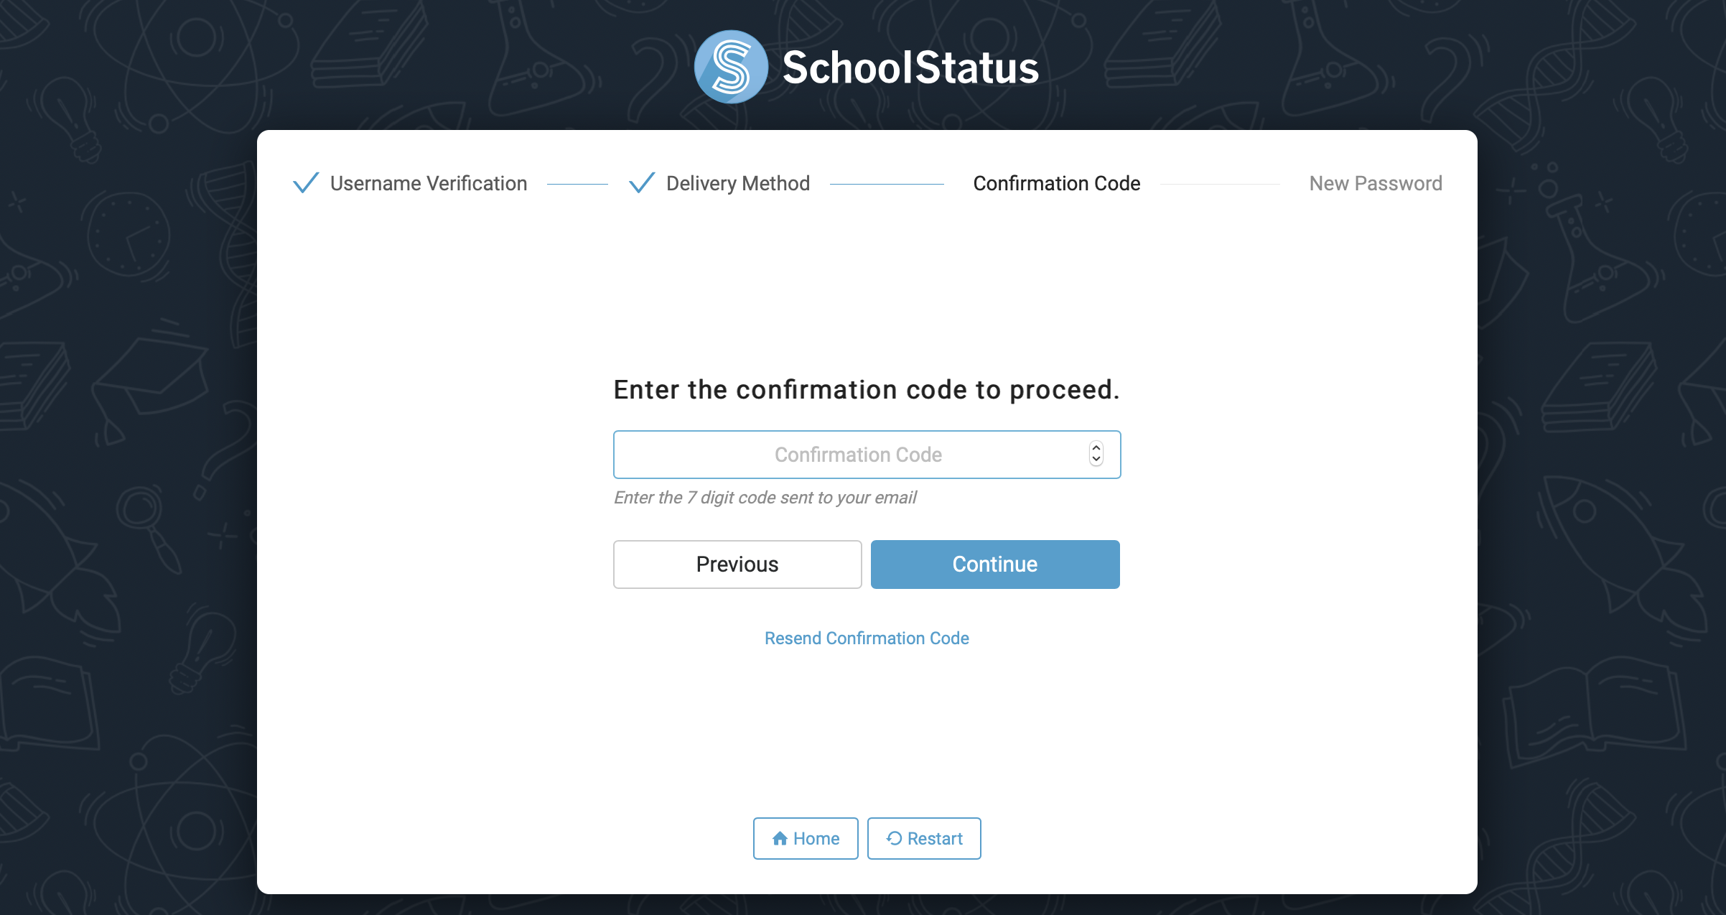Increment the confirmation code with up arrow
1726x915 pixels.
pos(1096,448)
